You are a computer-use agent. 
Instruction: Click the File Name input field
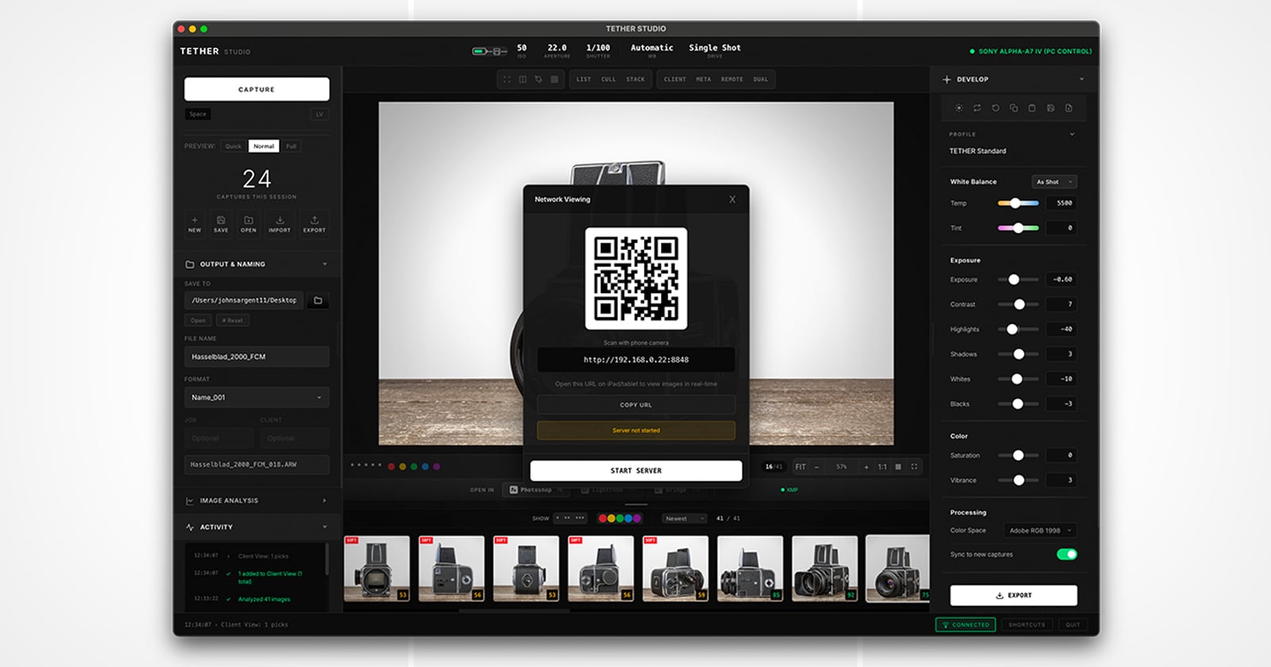click(257, 357)
